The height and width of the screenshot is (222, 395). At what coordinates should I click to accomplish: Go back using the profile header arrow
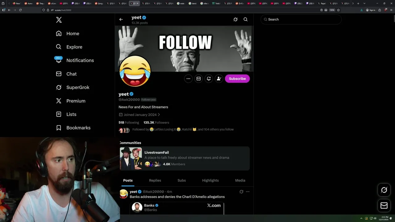pyautogui.click(x=121, y=19)
